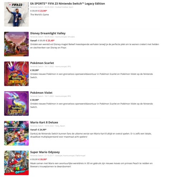The image size is (170, 177).
Task: Click Super Mario Odyssey sale price € 39,99
Action: 43,159
